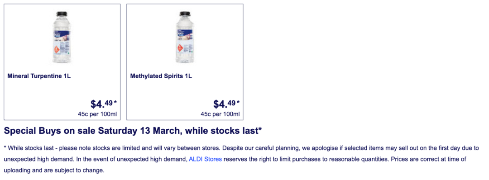489x180 pixels.
Task: Click the blue label on Turpentine bottle
Action: click(x=62, y=33)
